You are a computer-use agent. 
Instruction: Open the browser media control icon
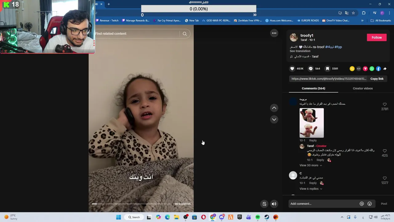click(x=375, y=13)
